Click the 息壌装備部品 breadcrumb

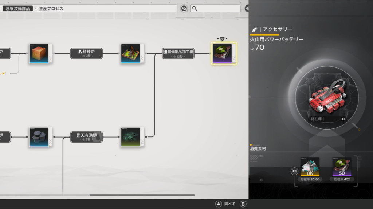tap(18, 8)
